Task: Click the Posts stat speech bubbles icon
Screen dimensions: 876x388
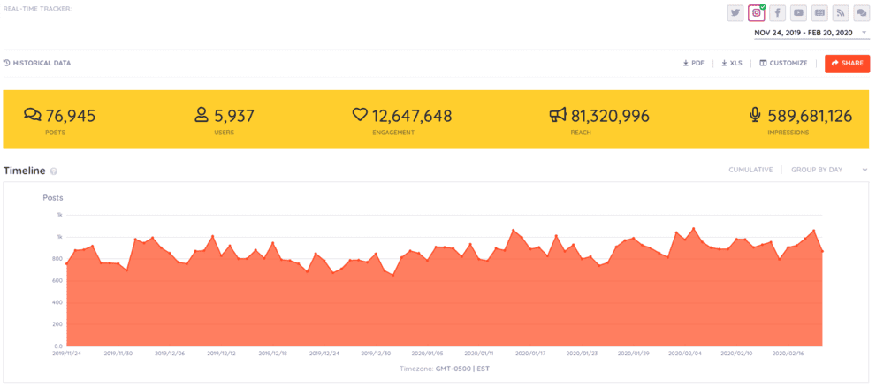Action: 33,115
